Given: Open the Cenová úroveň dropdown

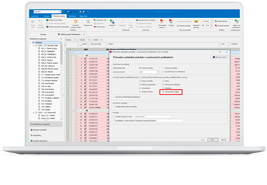Looking at the screenshot, I should coord(158,72).
